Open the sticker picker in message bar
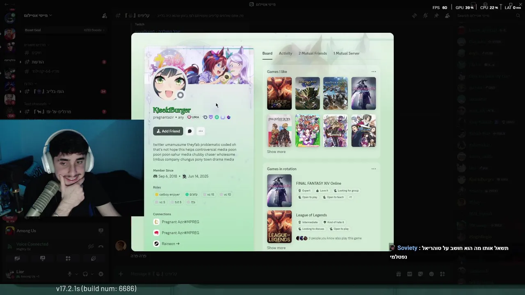525x295 pixels. pos(420,274)
